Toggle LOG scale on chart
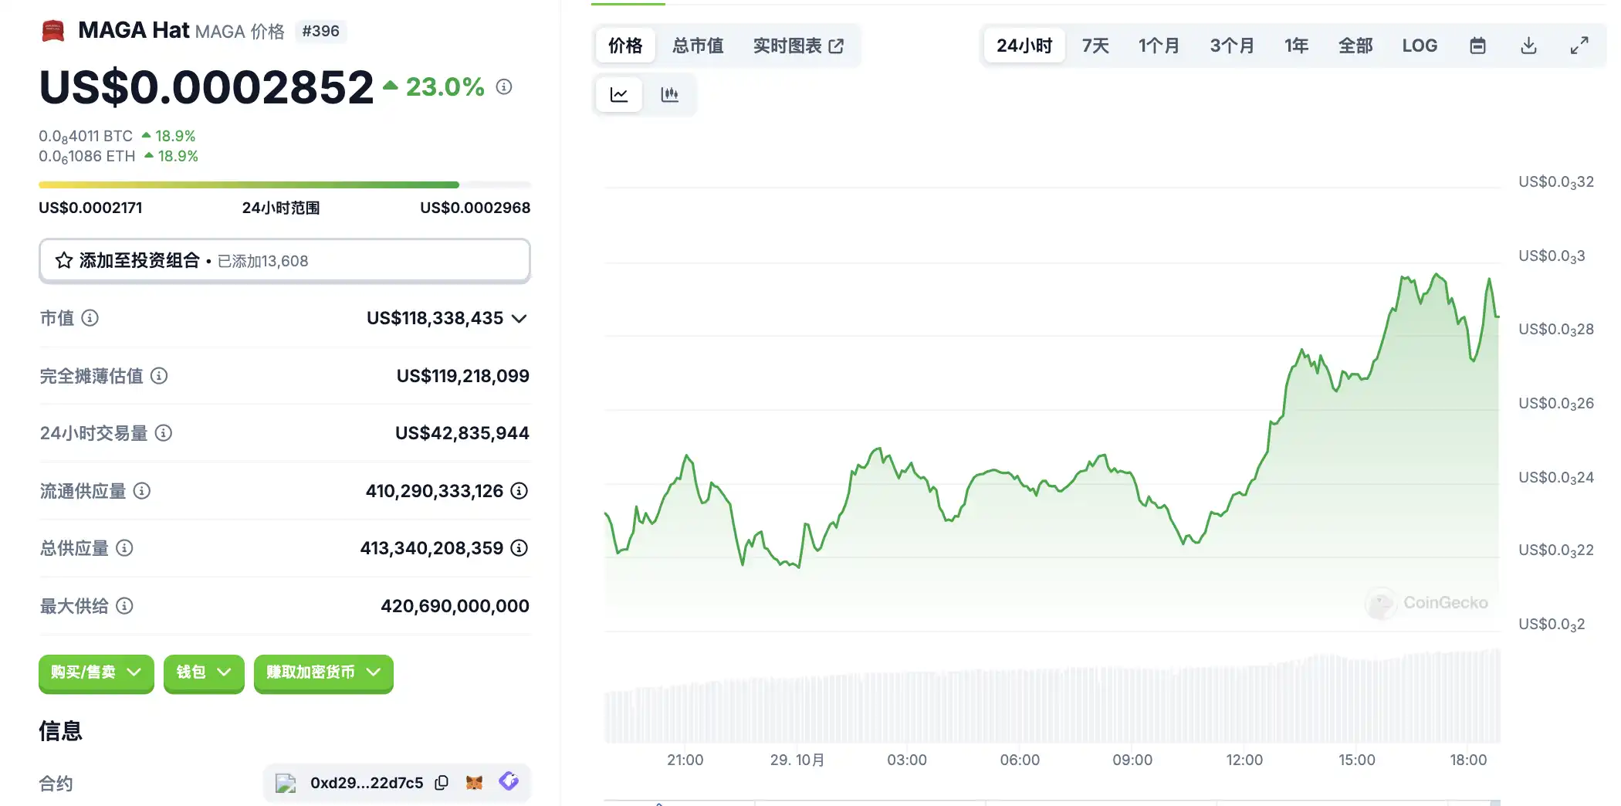This screenshot has width=1621, height=806. click(1420, 46)
